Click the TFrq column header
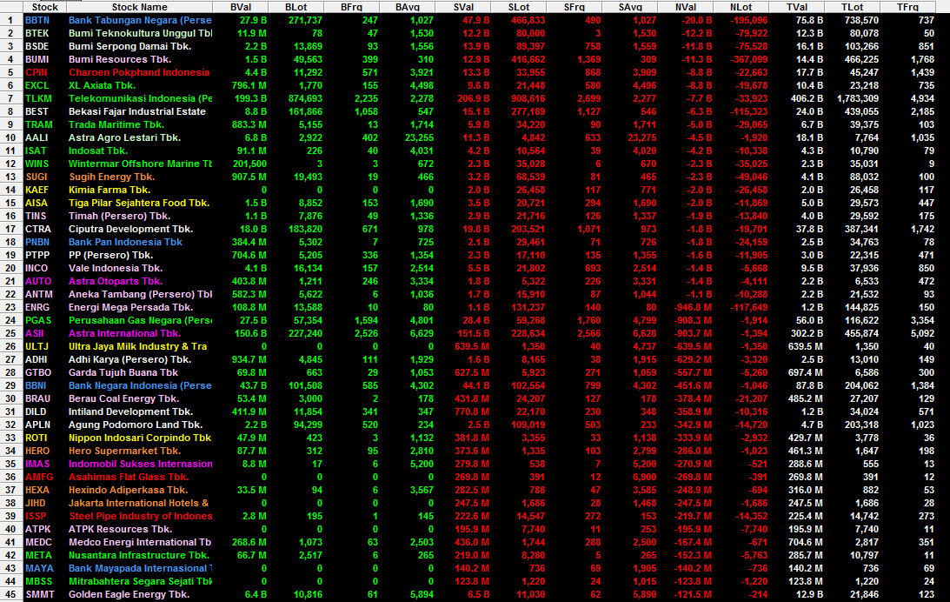This screenshot has width=950, height=602. [907, 7]
